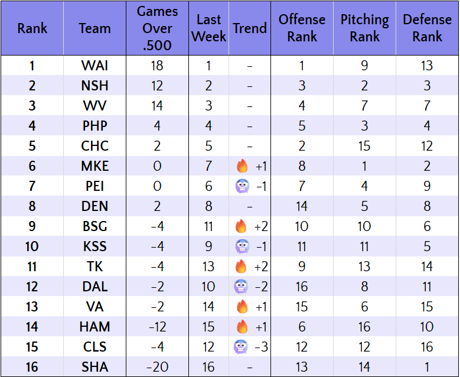Click the Team column header
Viewport: 460px width, 377px height.
[x=94, y=28]
